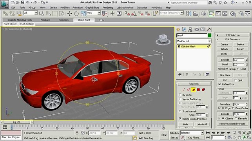Choose Rectangular Selection Region icon

[x=55, y=14]
